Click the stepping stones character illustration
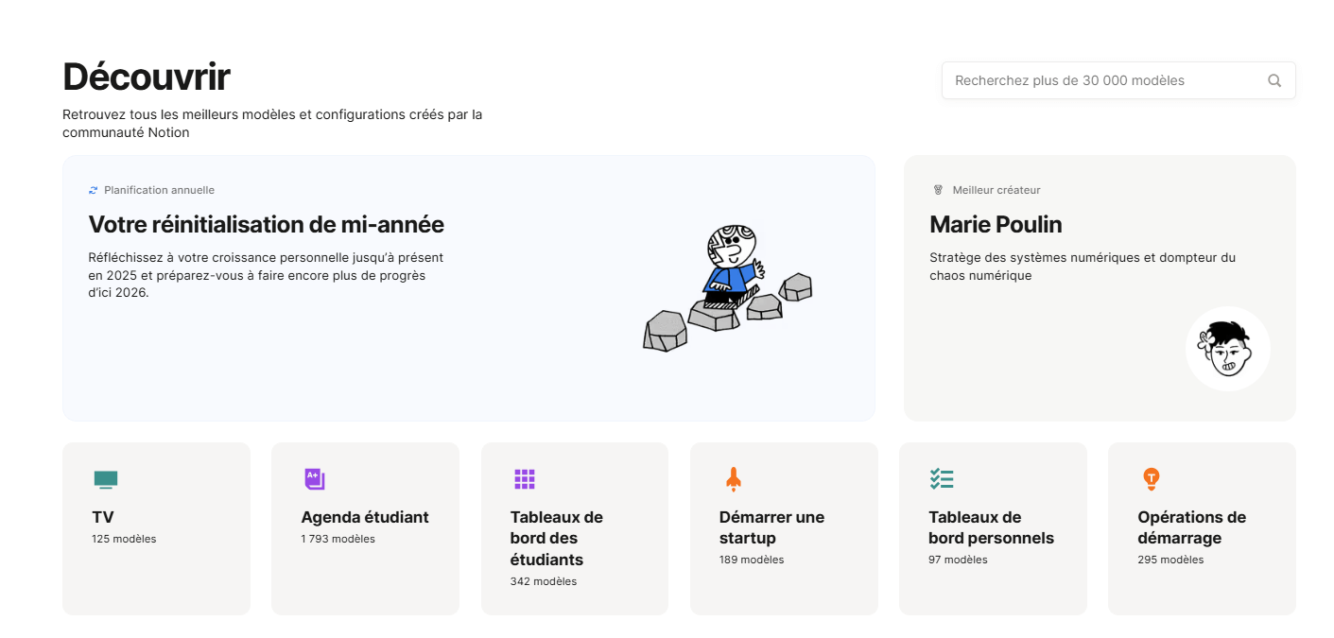 tap(727, 287)
